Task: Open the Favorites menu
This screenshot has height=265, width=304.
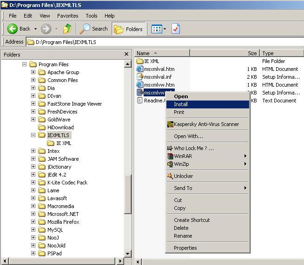Action: tap(68, 16)
